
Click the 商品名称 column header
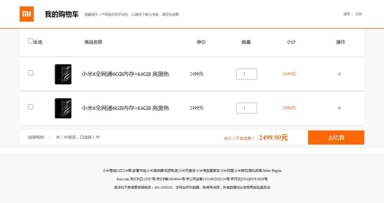pos(93,42)
